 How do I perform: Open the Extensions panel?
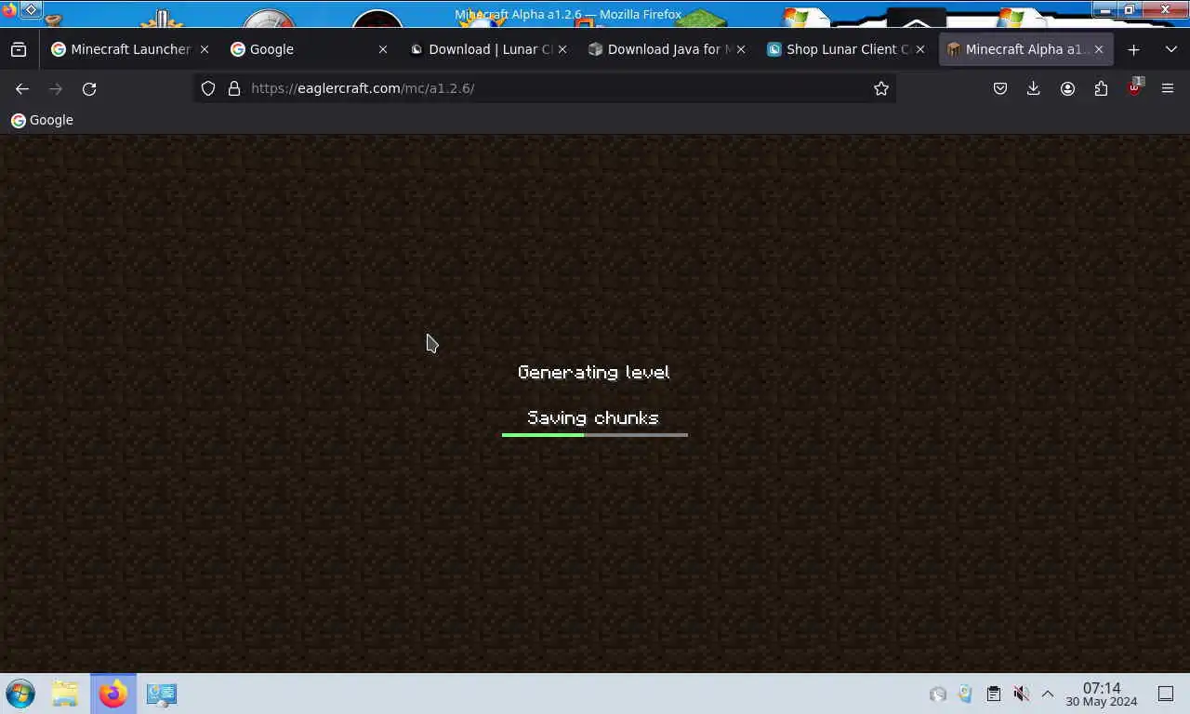click(x=1101, y=88)
